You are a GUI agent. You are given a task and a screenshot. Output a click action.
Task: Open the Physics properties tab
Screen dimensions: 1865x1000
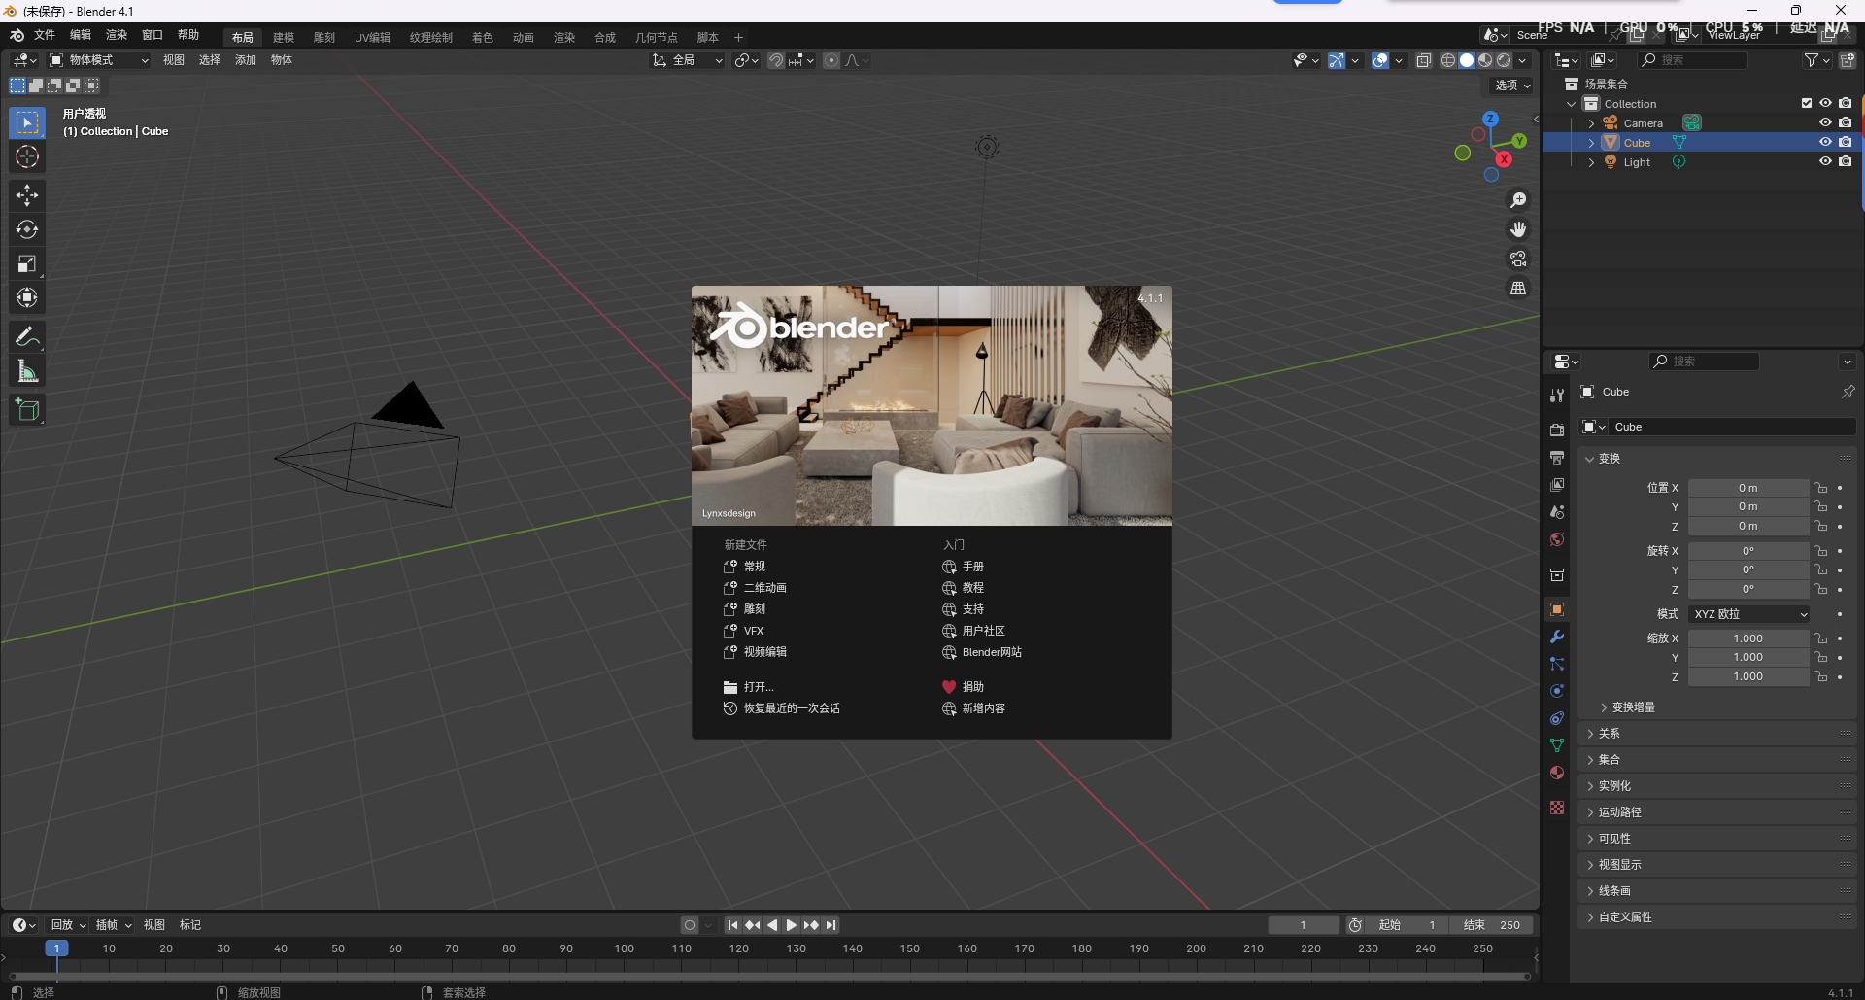[x=1557, y=691]
